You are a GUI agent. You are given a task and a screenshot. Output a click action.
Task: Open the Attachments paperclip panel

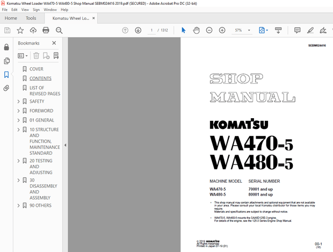click(x=6, y=88)
